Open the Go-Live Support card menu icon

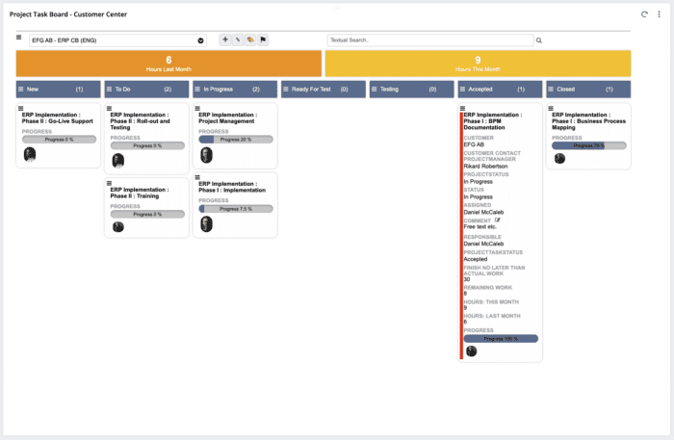20,108
